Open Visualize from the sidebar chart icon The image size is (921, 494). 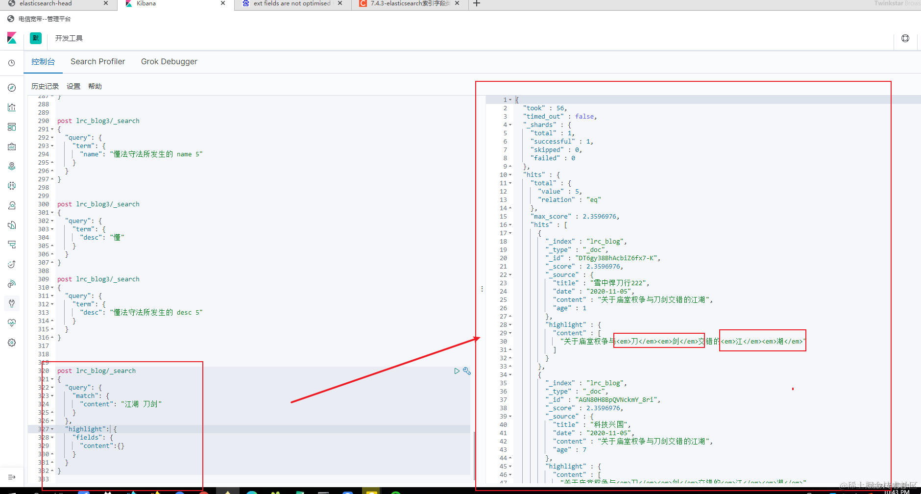coord(12,107)
